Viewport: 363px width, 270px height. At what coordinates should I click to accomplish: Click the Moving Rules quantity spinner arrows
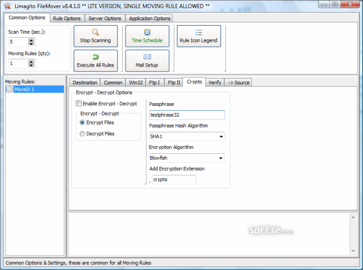click(x=31, y=63)
